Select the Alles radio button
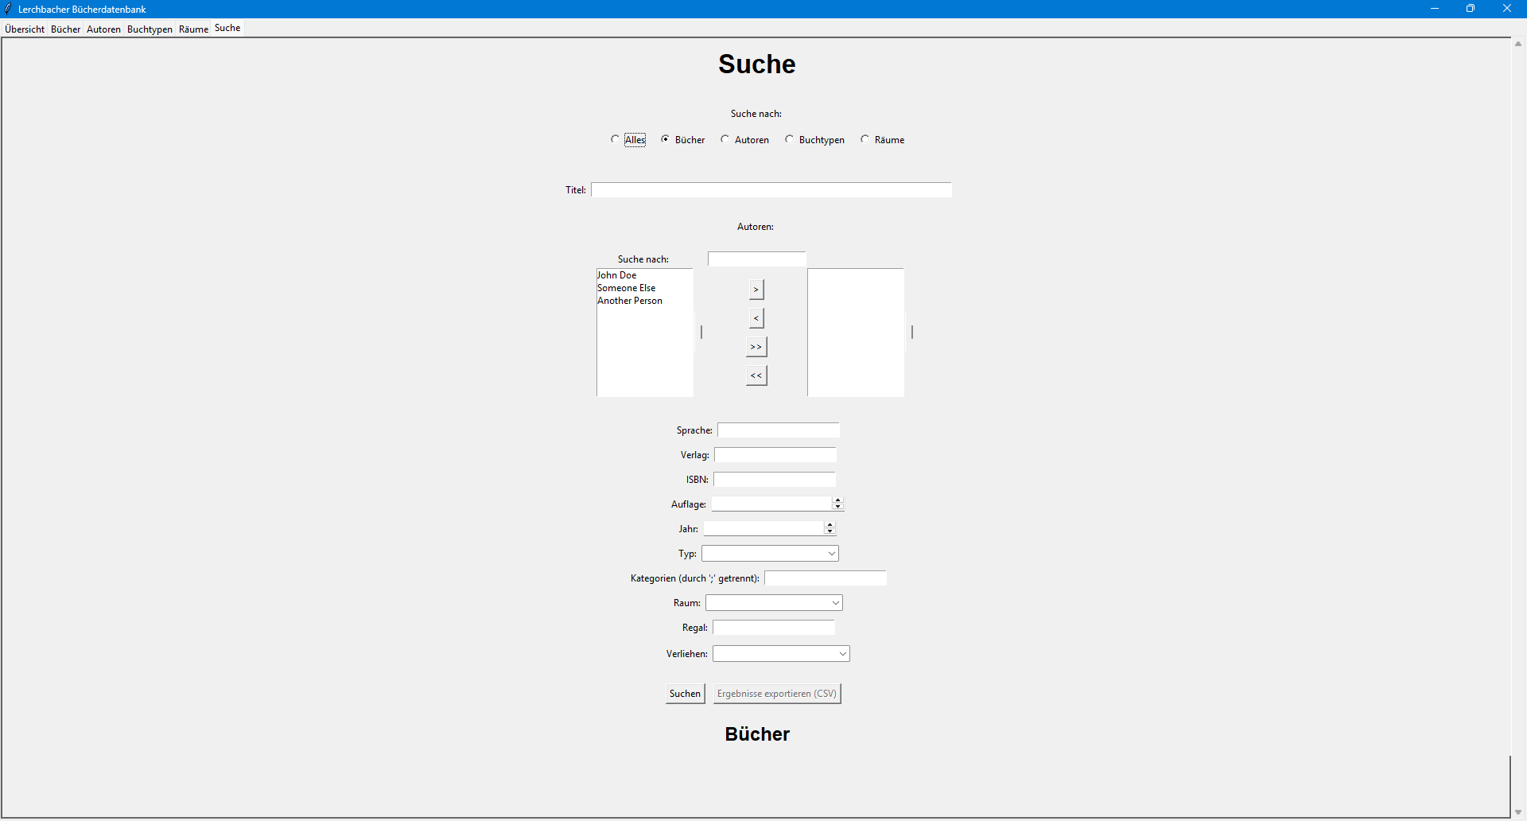Screen dimensions: 1527x821 615,139
